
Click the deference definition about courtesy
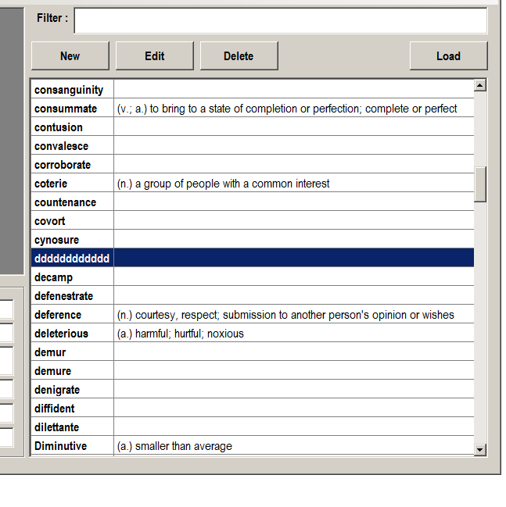coord(285,316)
